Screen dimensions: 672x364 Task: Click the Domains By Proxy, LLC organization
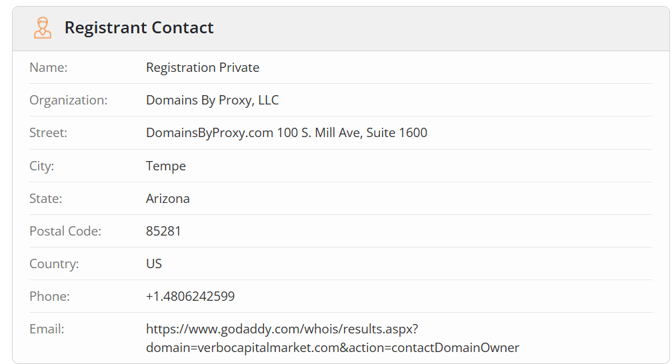[x=213, y=100]
